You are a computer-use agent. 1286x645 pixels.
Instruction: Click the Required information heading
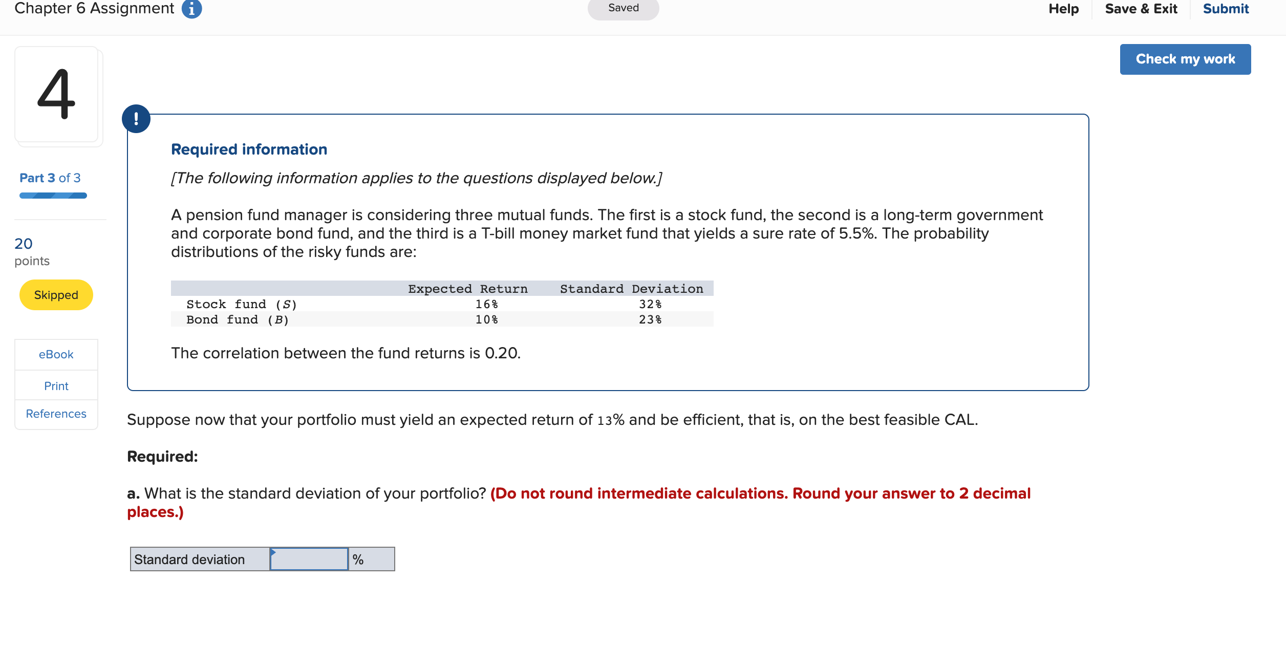(x=249, y=149)
